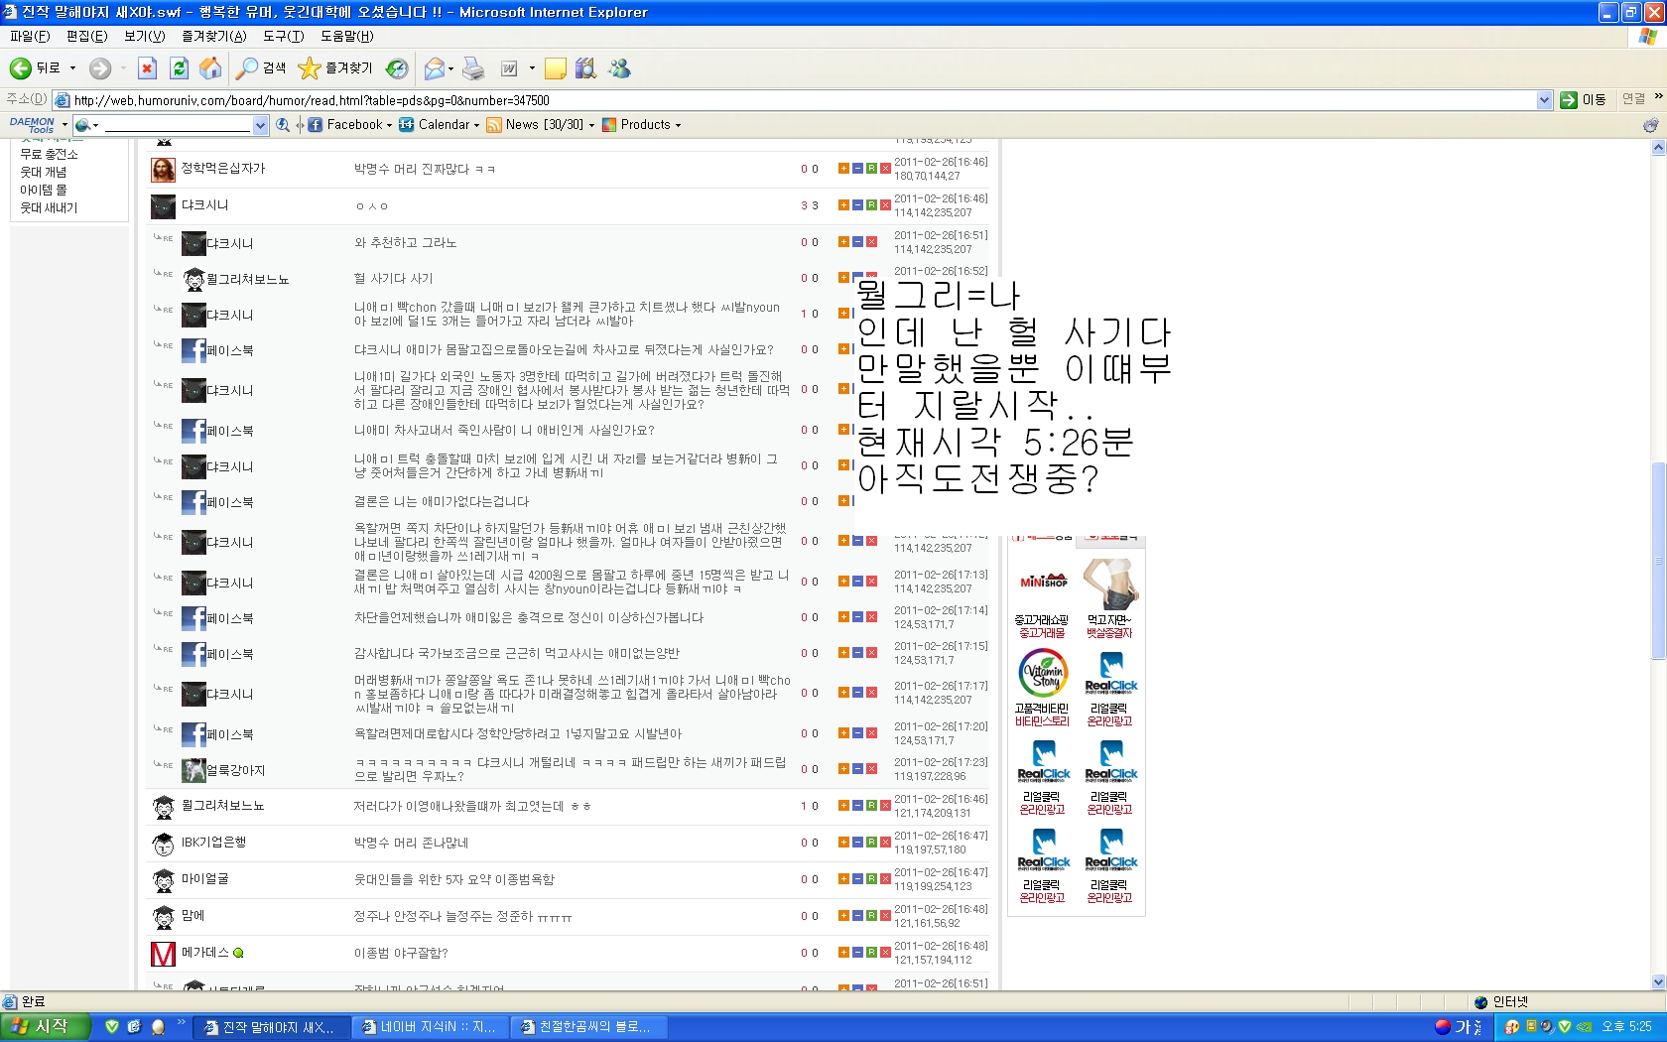The height and width of the screenshot is (1042, 1667).
Task: Open the Favorites star button
Action: [x=335, y=68]
